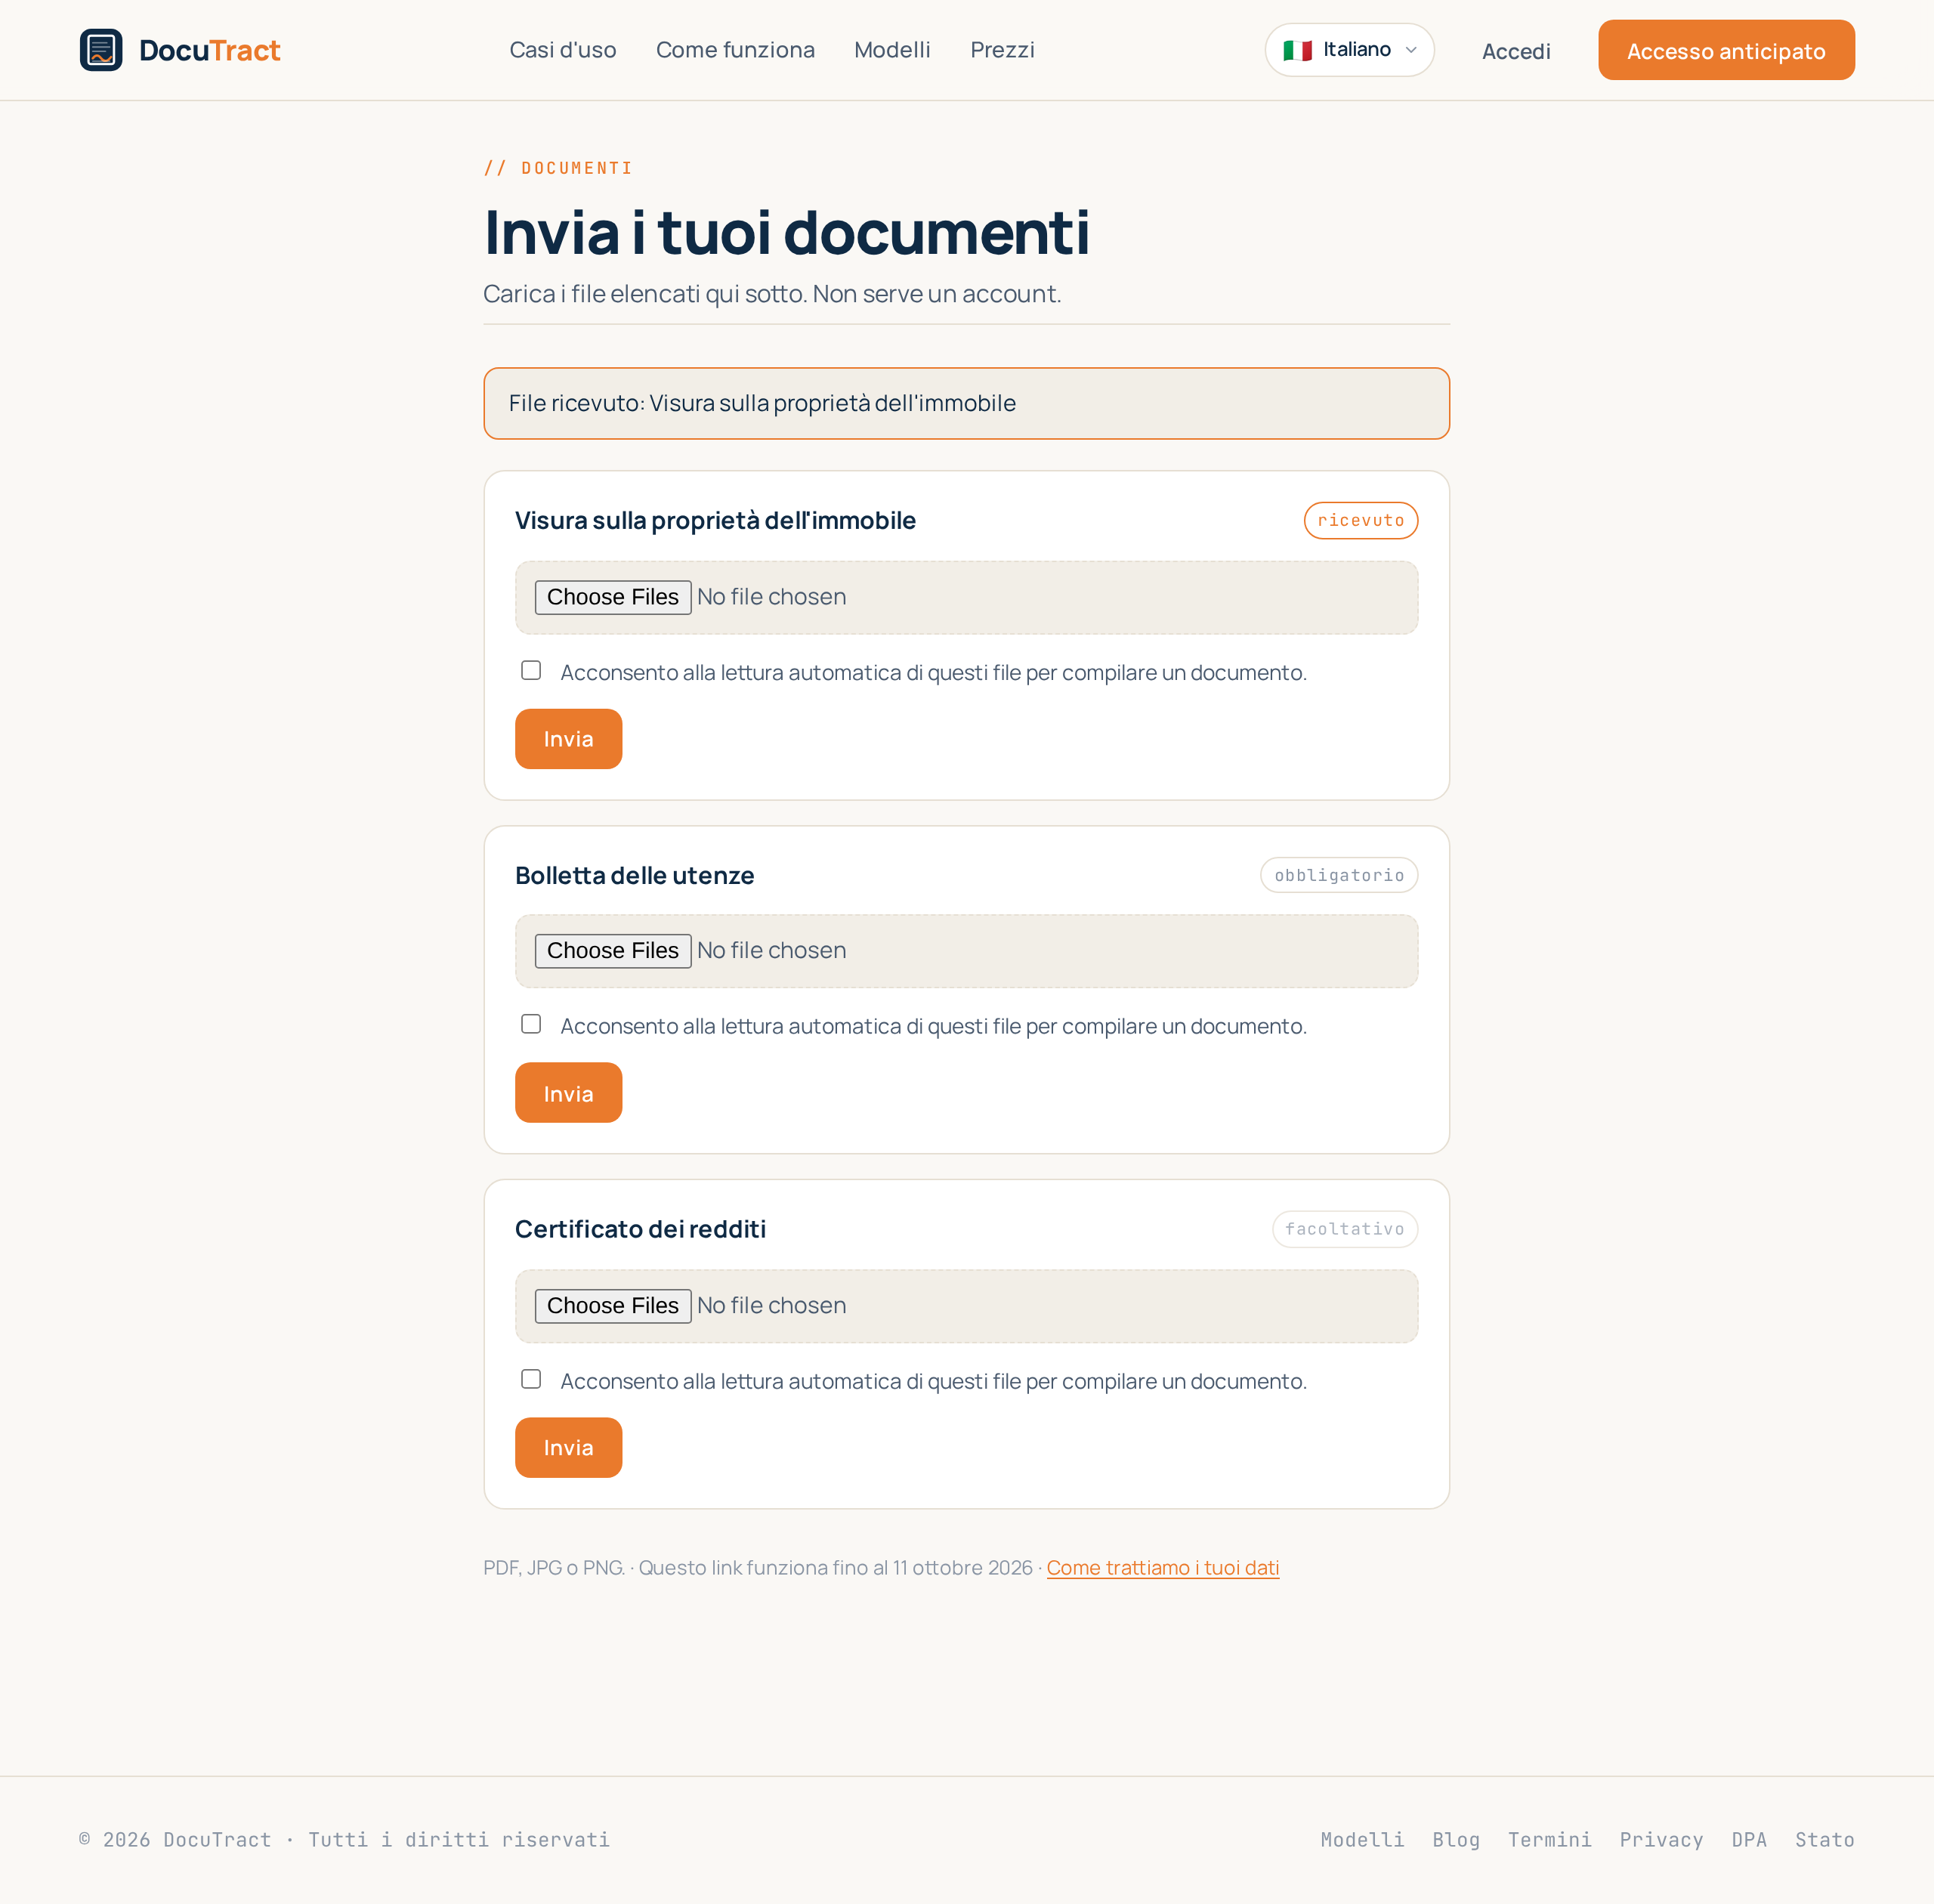Open the Termini footer link
1934x1904 pixels.
(1550, 1840)
